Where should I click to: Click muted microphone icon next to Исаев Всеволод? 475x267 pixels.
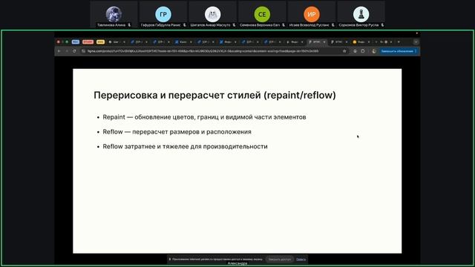click(333, 25)
